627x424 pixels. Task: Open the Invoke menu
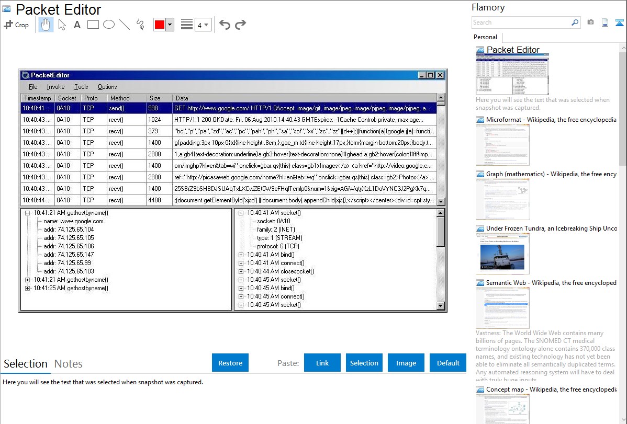point(55,87)
